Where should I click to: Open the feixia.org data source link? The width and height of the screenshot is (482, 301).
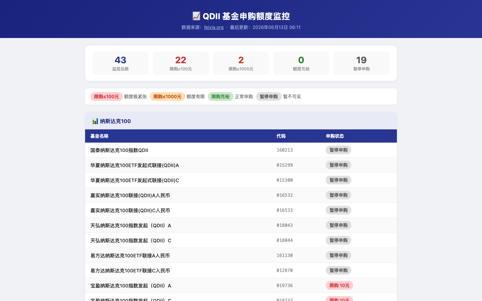(x=214, y=27)
